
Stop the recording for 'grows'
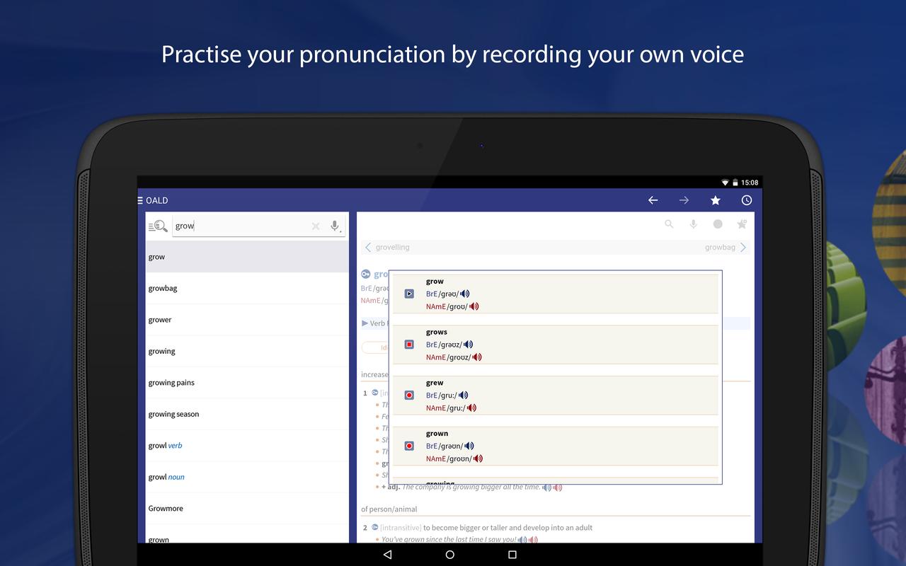pyautogui.click(x=409, y=345)
